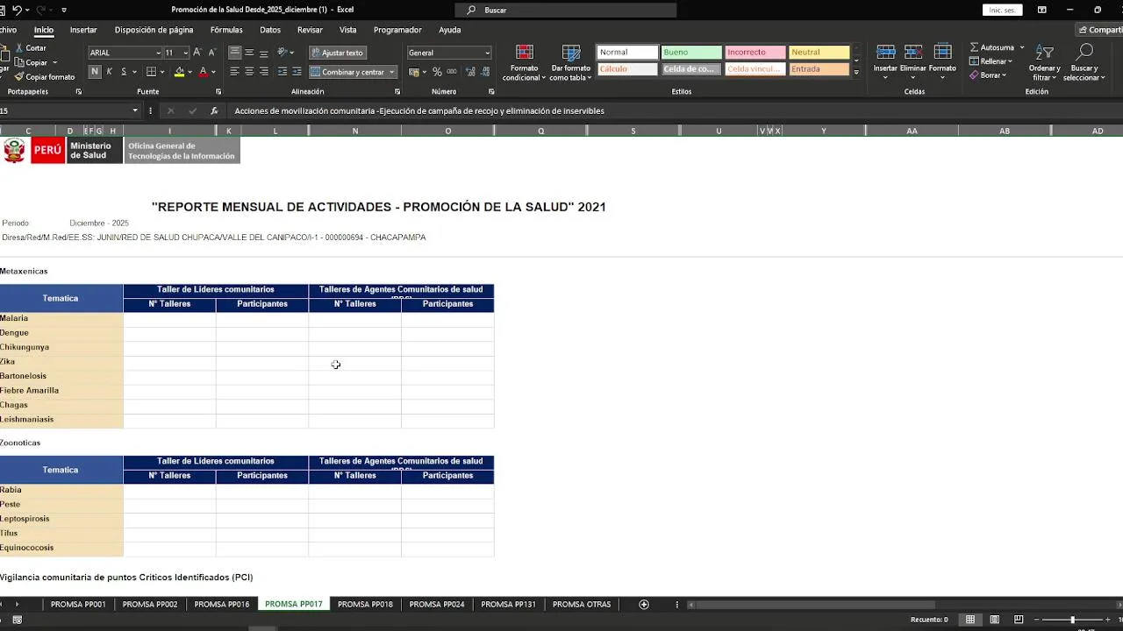Toggle italic K formatting
Screen dimensions: 1123x631
[110, 72]
